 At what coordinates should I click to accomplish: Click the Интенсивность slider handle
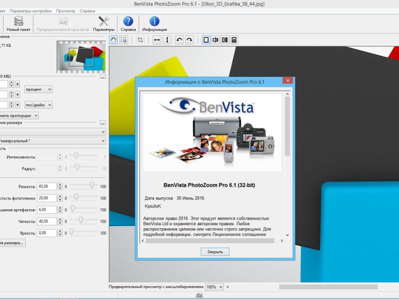[76, 155]
